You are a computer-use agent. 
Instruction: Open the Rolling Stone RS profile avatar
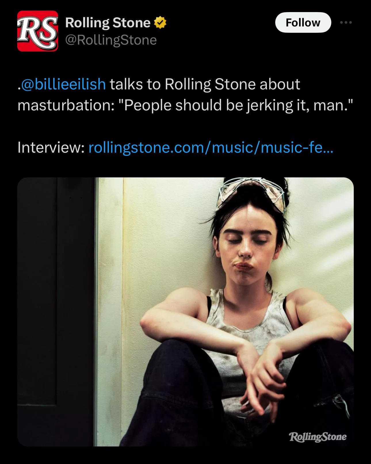(x=37, y=31)
